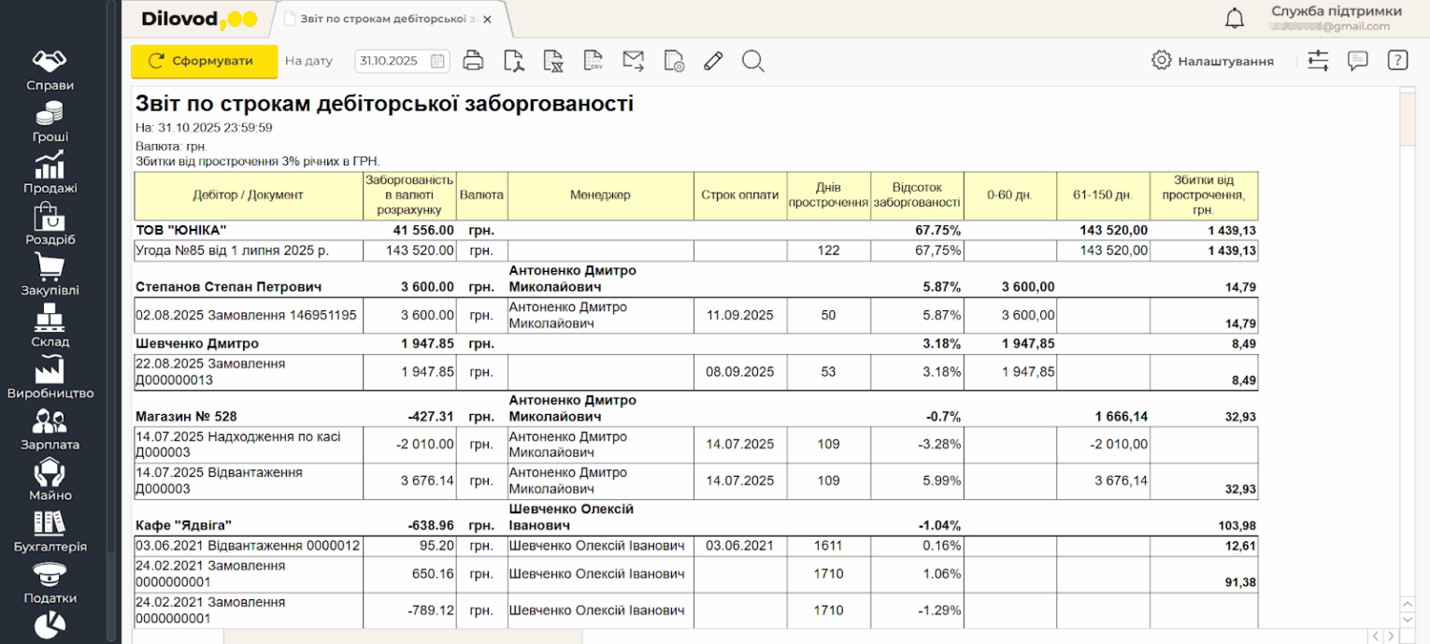Open the Бухгалтерія sidebar section
Viewport: 1430px width, 644px height.
click(50, 531)
